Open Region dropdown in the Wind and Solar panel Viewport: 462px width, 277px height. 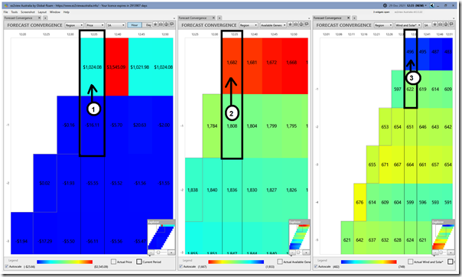383,25
